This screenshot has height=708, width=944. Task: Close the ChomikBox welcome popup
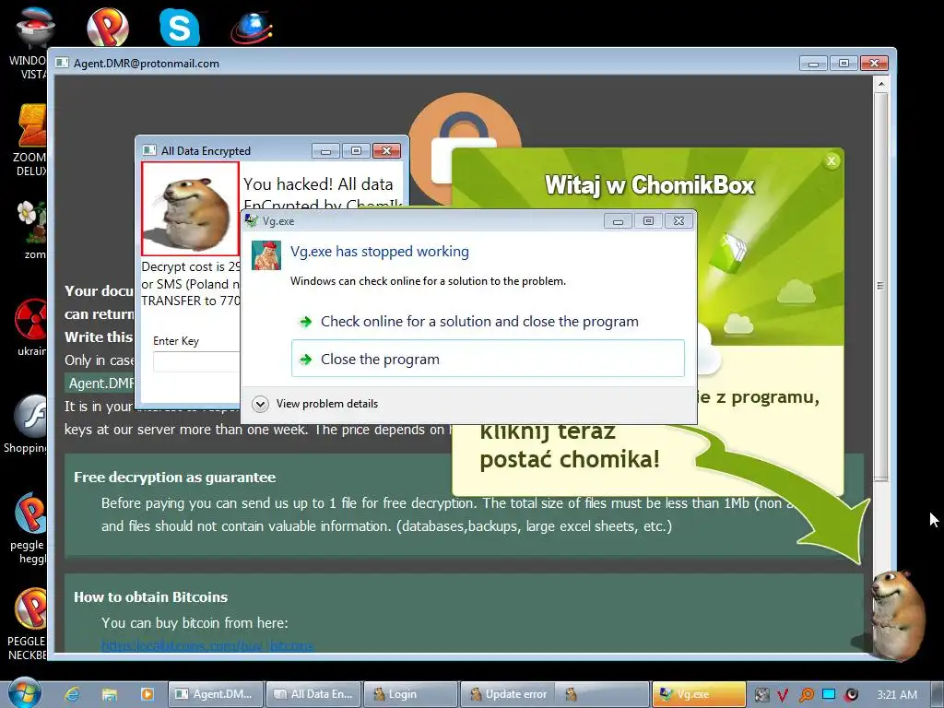(x=832, y=160)
